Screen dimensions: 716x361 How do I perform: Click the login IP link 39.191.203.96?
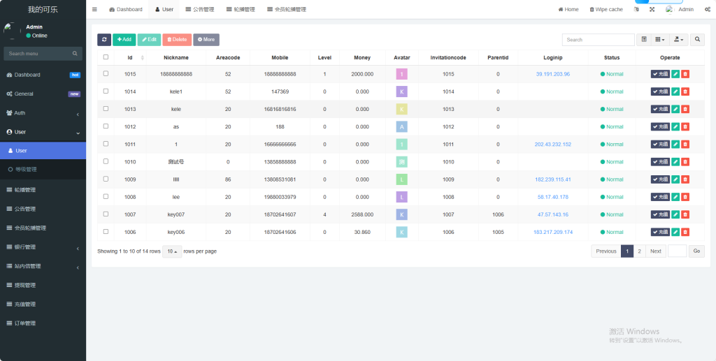click(552, 74)
